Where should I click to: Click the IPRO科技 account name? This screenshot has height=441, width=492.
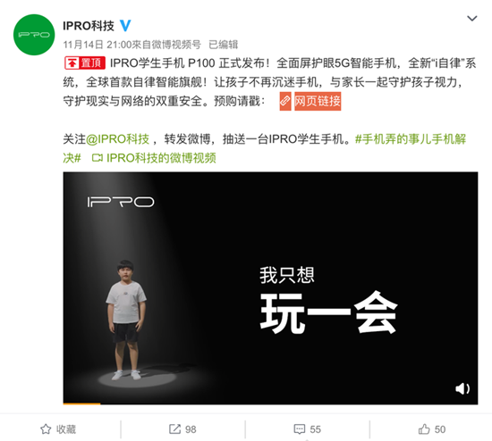coord(89,26)
